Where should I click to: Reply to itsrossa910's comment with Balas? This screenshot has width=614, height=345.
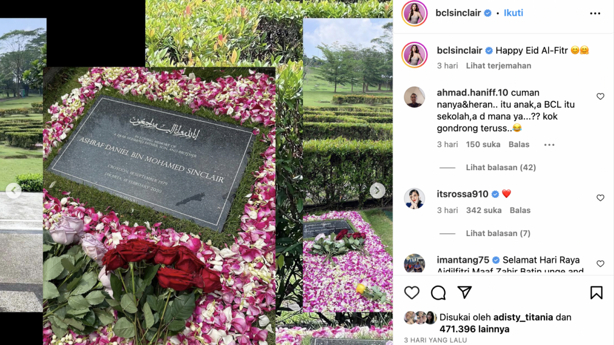[520, 210]
